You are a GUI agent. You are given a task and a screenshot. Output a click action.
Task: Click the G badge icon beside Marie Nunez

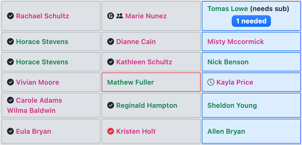click(x=111, y=16)
